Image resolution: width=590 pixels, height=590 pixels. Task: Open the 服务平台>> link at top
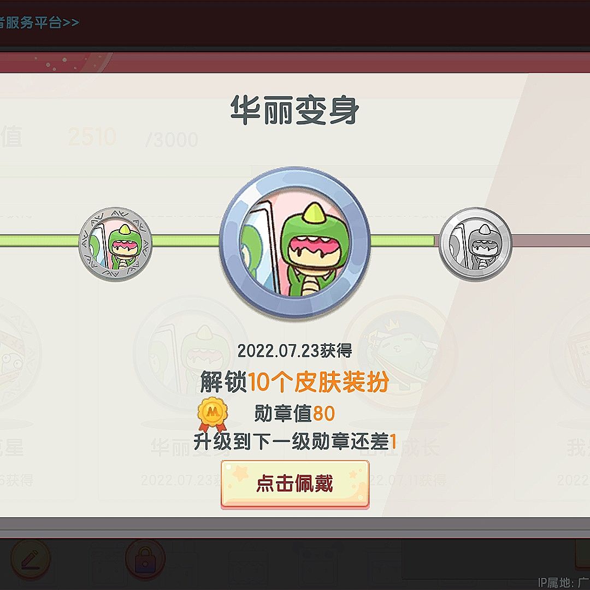[x=39, y=22]
